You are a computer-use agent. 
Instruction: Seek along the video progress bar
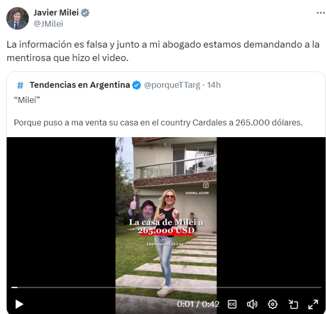click(166, 287)
